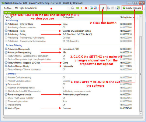Click the greyed-out toolbar icon beside the magnifier
Viewport: 146px width, 122px height.
[x=113, y=8]
